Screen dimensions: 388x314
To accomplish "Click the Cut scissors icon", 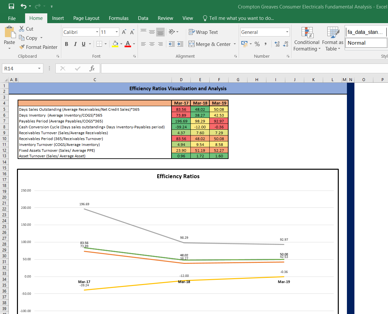I will pos(22,29).
